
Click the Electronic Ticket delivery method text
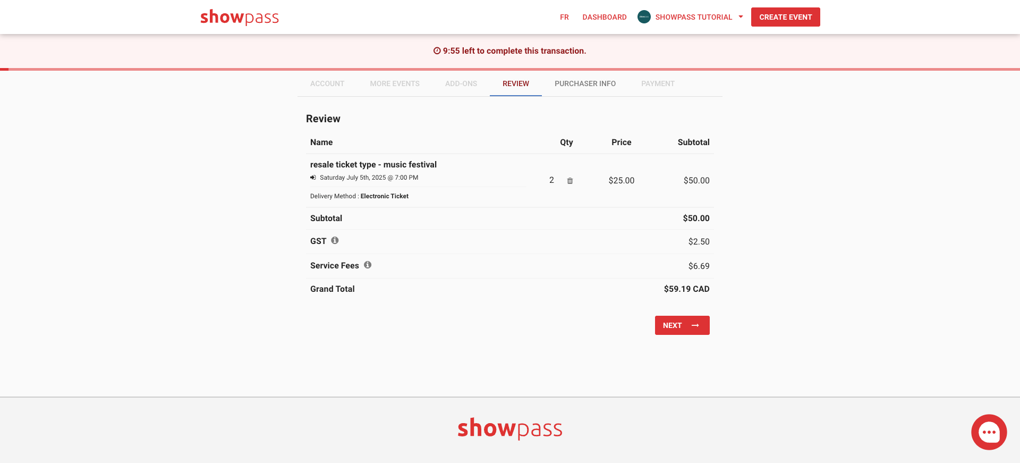385,196
